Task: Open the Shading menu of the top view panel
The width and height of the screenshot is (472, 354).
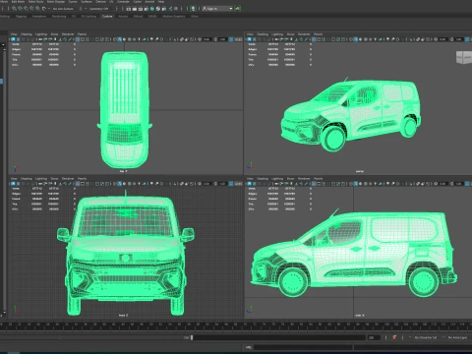Action: pos(27,34)
